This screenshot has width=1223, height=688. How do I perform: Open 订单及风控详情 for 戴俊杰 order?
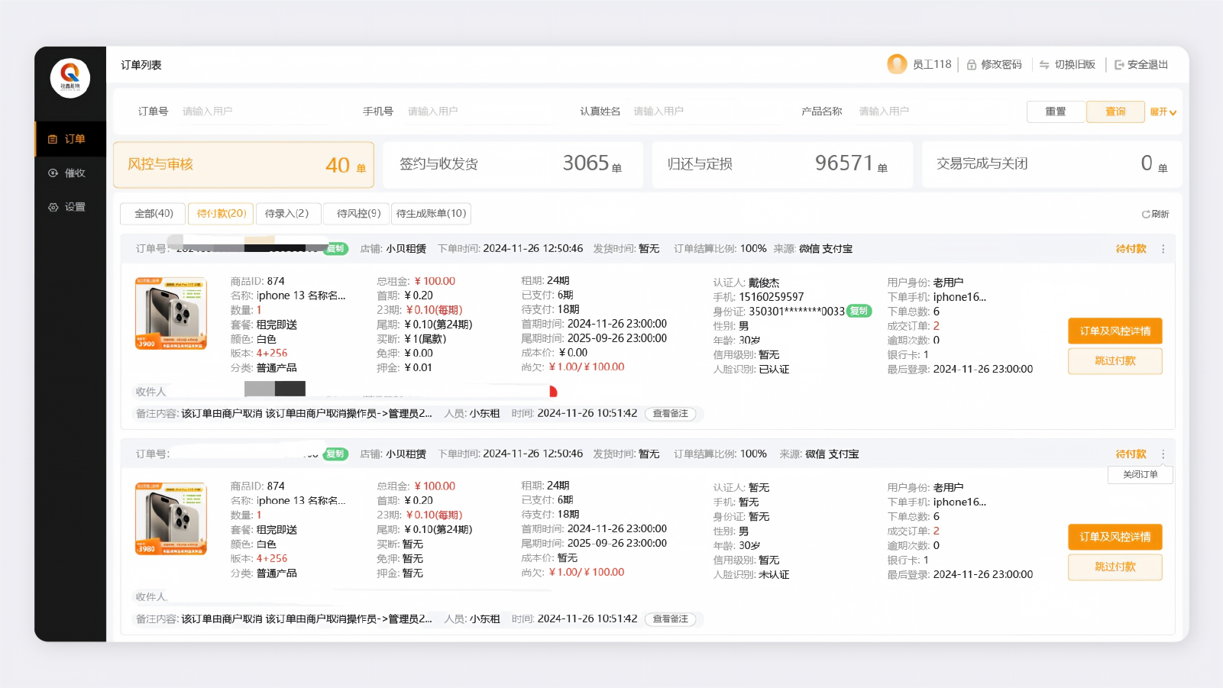[x=1115, y=331]
